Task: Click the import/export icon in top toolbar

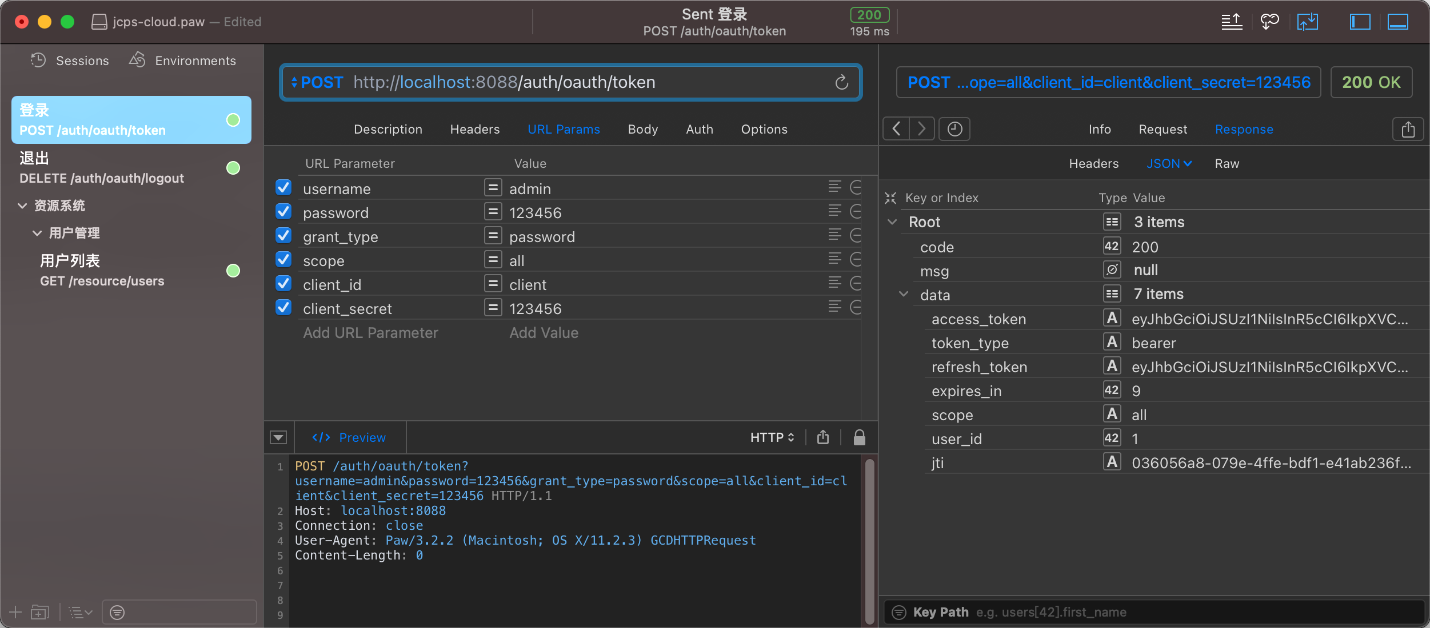Action: (1308, 22)
